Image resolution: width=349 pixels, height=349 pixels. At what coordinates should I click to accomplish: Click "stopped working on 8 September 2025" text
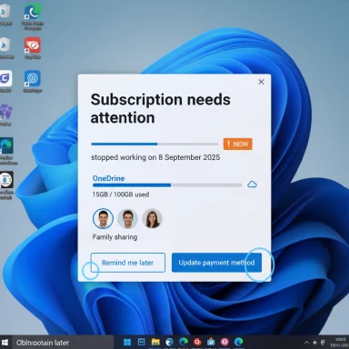pyautogui.click(x=155, y=157)
